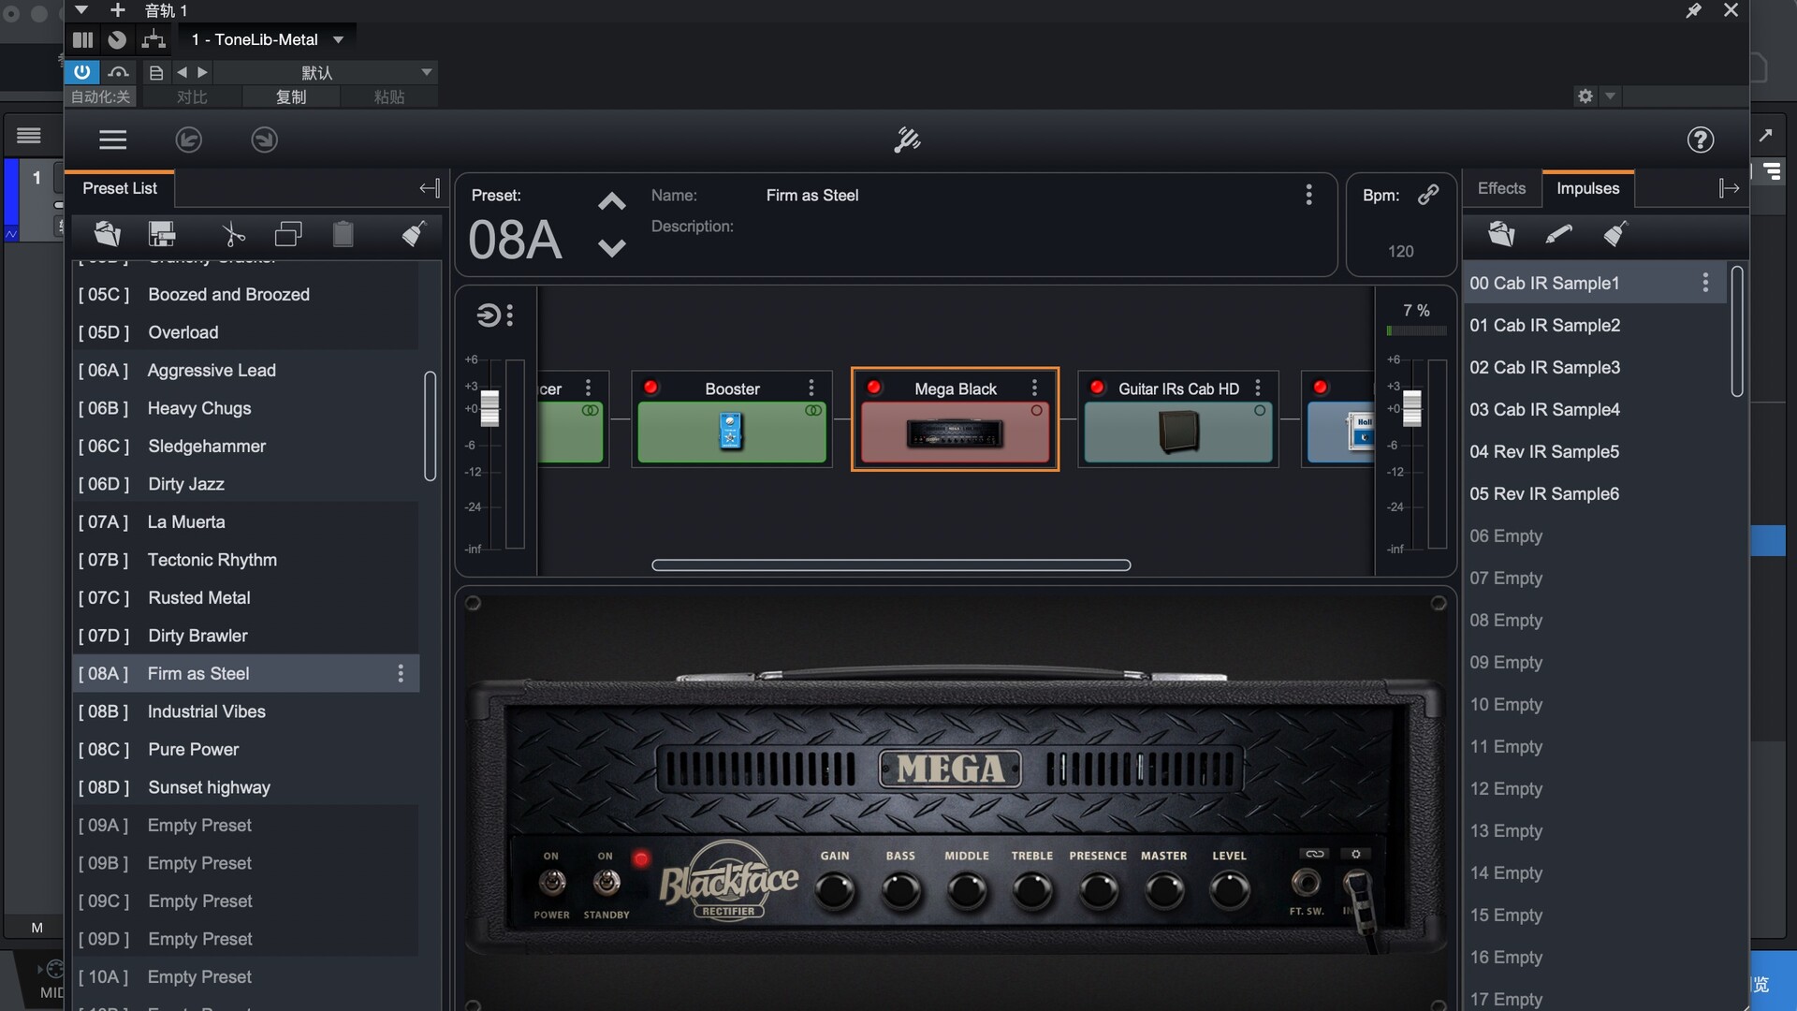Click the amp GAIN knob
Image resolution: width=1797 pixels, height=1011 pixels.
pyautogui.click(x=834, y=890)
